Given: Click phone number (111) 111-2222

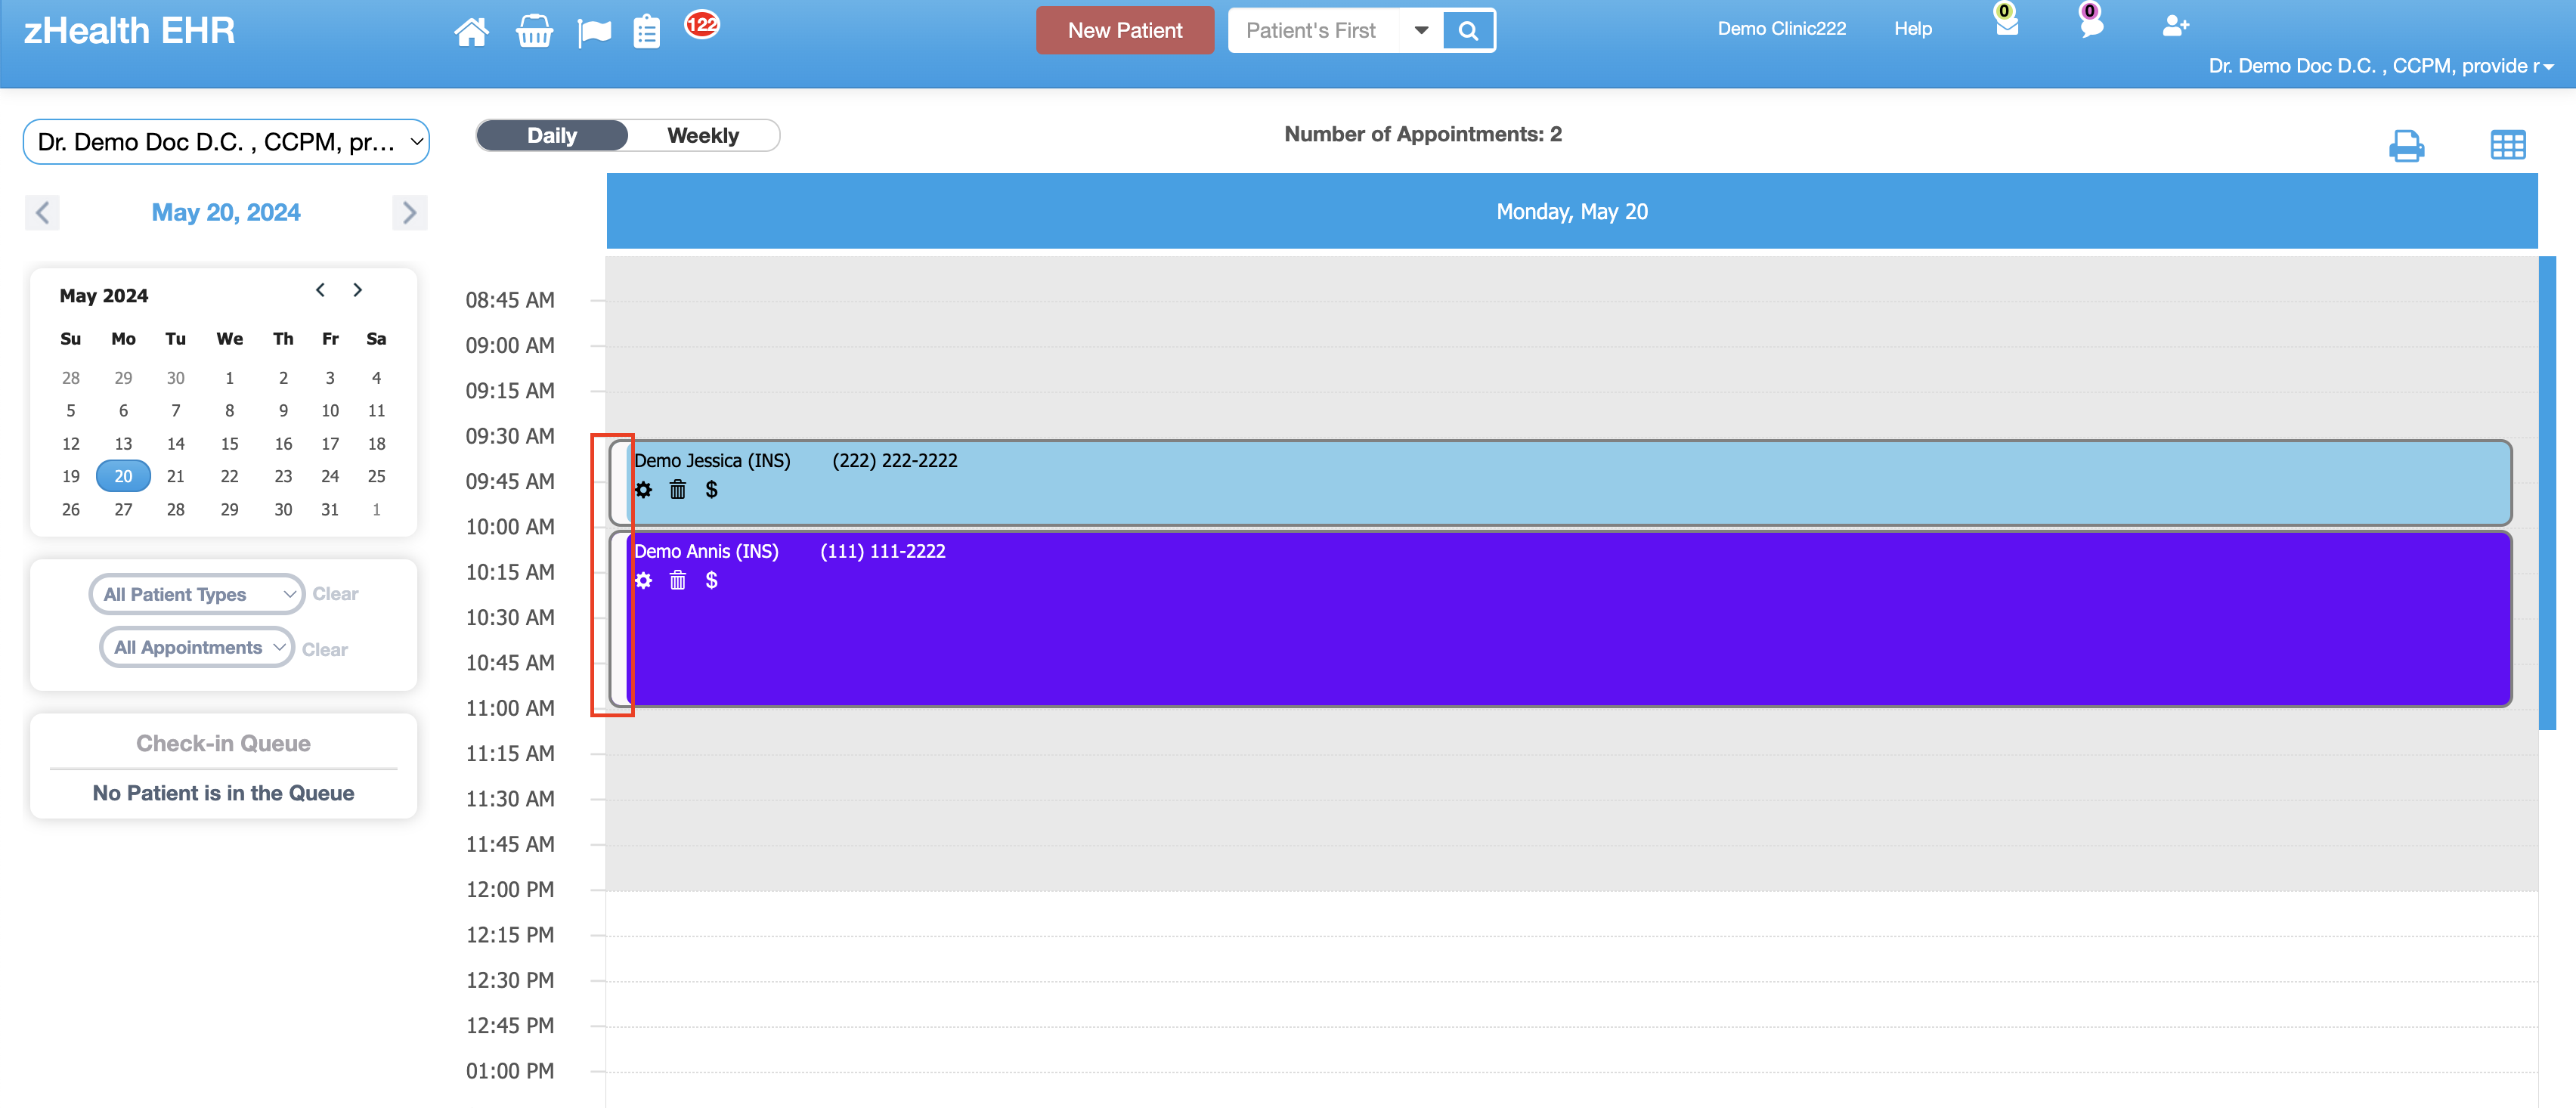Looking at the screenshot, I should click(882, 552).
